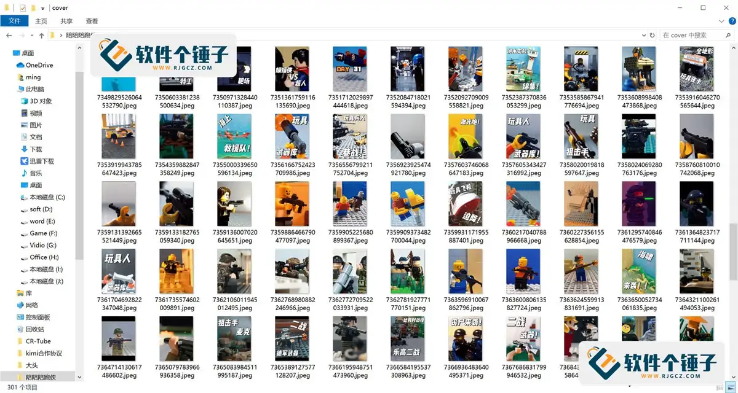Open the 文件 menu tab
Viewport: 738px width, 393px height.
14,21
